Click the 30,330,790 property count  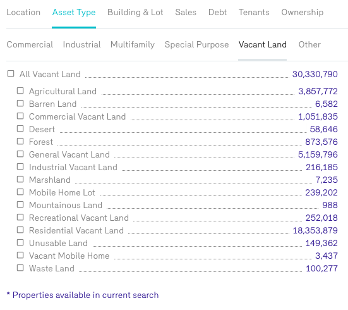coord(315,74)
